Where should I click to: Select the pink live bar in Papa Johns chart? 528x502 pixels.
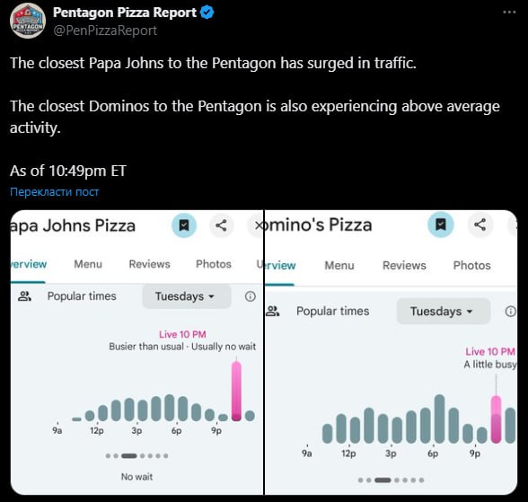click(x=236, y=391)
